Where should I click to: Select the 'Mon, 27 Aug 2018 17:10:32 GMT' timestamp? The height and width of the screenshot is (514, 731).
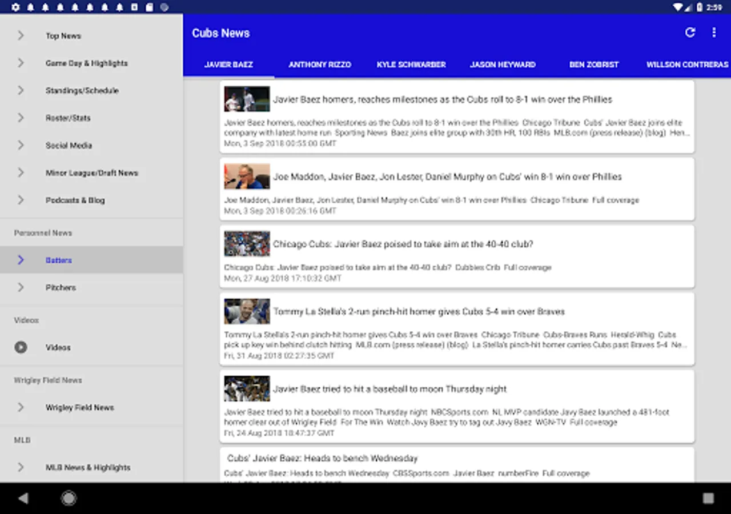point(283,278)
